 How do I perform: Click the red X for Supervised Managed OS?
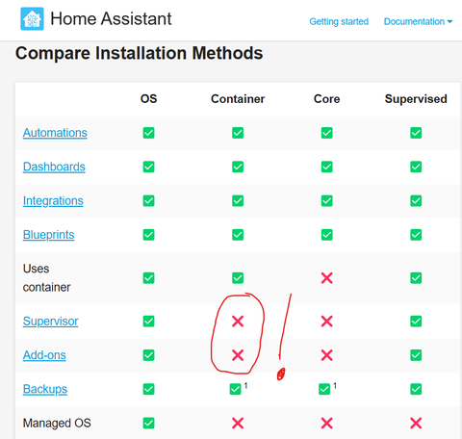(x=416, y=423)
